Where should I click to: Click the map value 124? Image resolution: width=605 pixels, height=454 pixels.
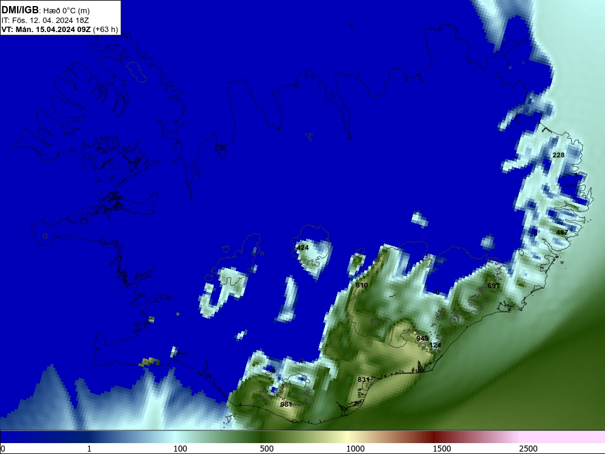tap(435, 345)
